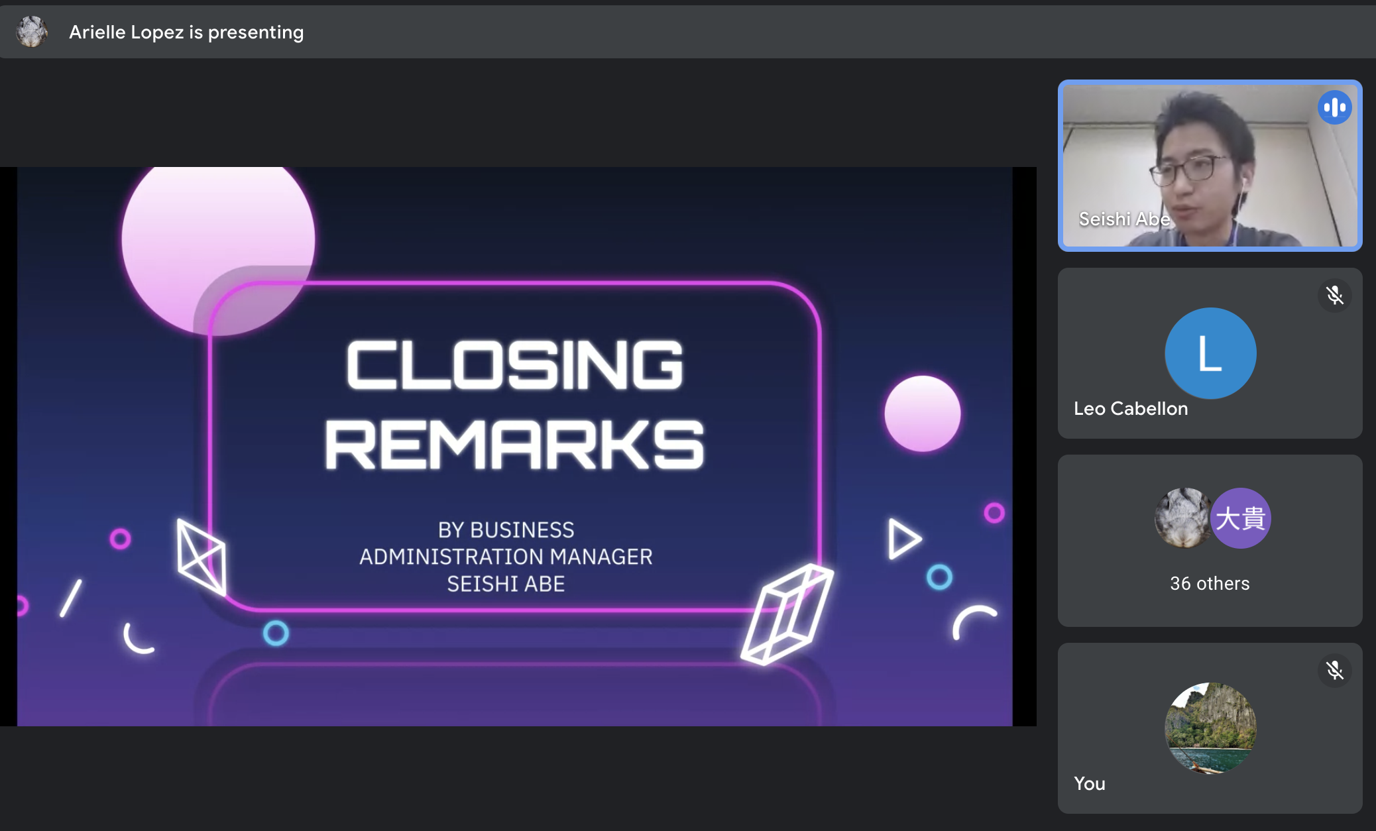Click the purple 大貴 avatar
1376x831 pixels.
coord(1241,518)
